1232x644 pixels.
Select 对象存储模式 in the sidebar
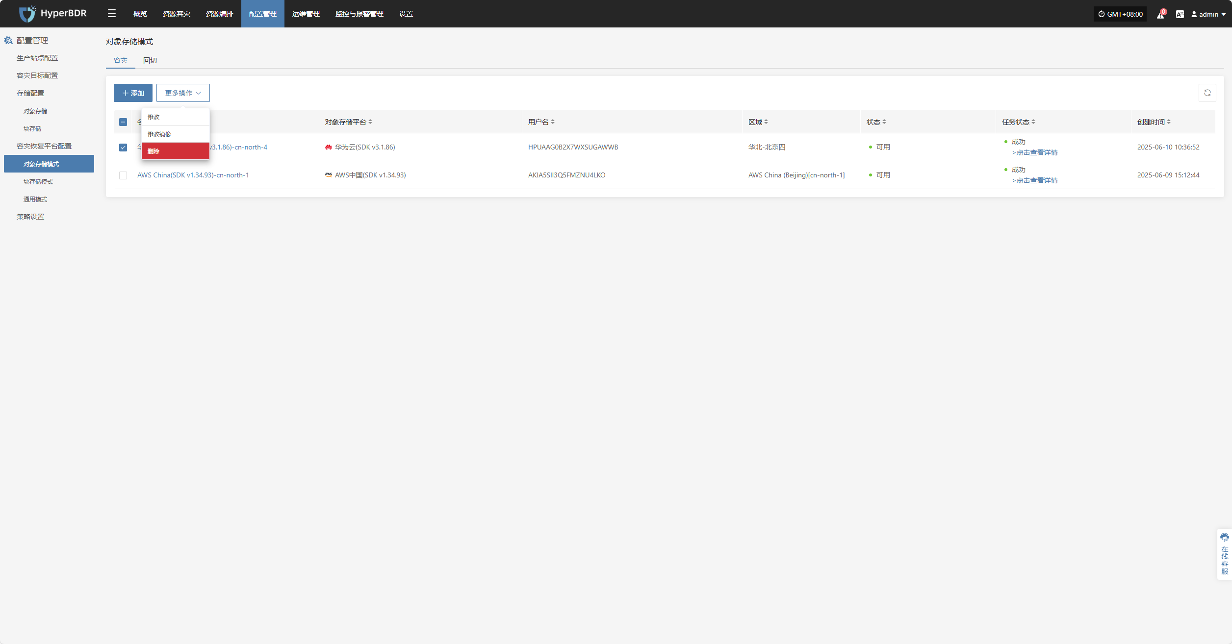point(49,164)
